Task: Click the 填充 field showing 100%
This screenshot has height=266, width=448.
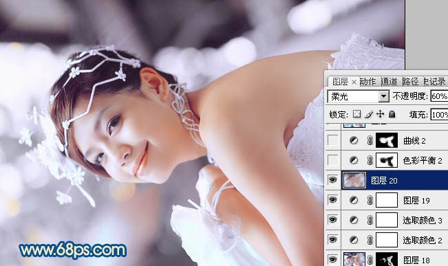Action: pyautogui.click(x=439, y=115)
